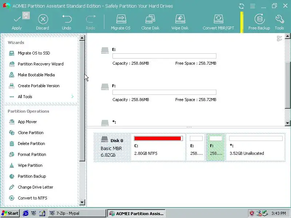This screenshot has width=291, height=218.
Task: Click the Disk 0 Basic MBR header
Action: point(112,147)
